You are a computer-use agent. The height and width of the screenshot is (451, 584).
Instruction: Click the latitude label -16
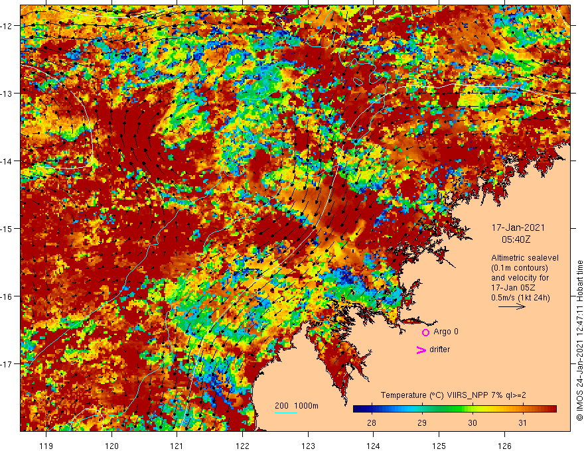pyautogui.click(x=7, y=296)
